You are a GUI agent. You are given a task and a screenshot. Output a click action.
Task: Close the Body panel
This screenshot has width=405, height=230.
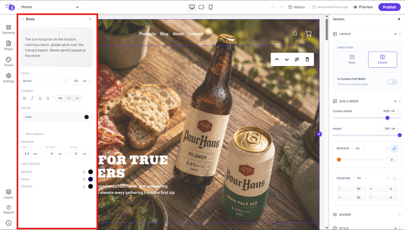pos(90,19)
